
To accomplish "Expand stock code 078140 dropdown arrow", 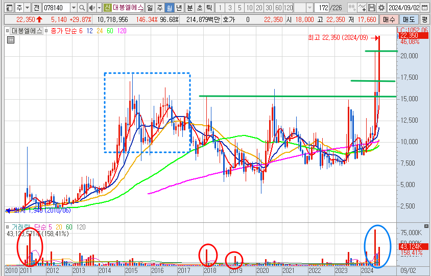I will coord(74,8).
